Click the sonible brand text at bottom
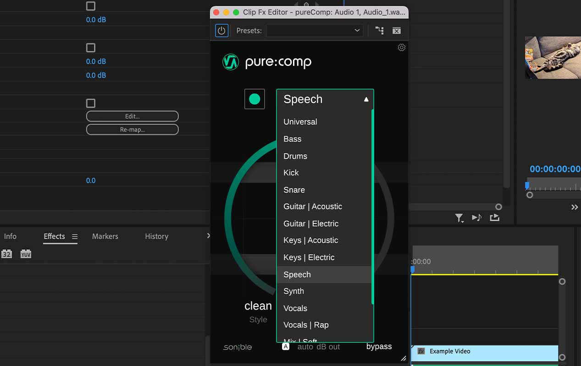The width and height of the screenshot is (581, 366). 238,347
